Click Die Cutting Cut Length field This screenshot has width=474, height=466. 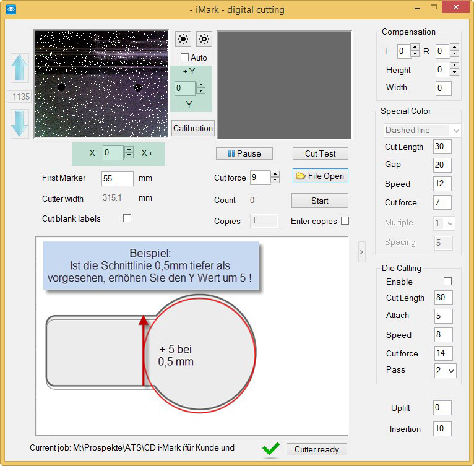point(444,298)
